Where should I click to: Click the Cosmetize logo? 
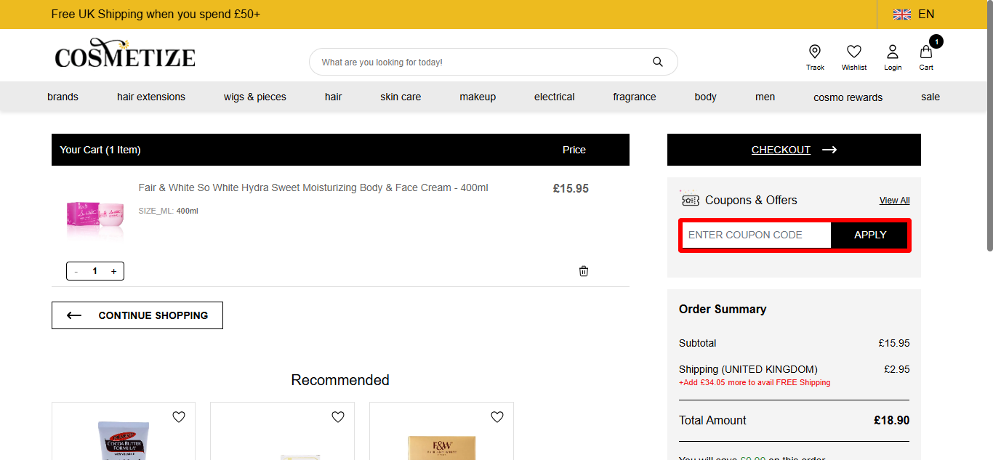pos(125,55)
